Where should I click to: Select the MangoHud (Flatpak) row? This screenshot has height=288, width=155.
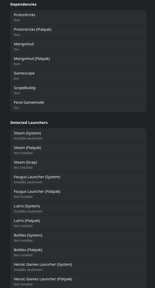coord(78,61)
